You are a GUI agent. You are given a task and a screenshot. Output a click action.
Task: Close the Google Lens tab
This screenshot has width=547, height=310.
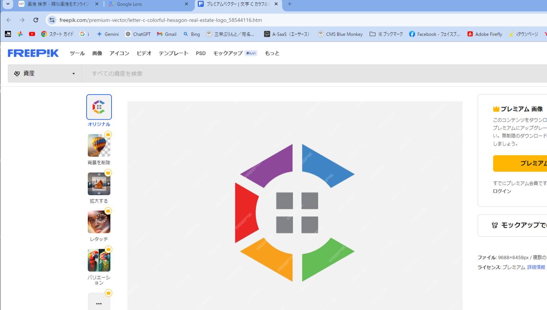click(186, 4)
